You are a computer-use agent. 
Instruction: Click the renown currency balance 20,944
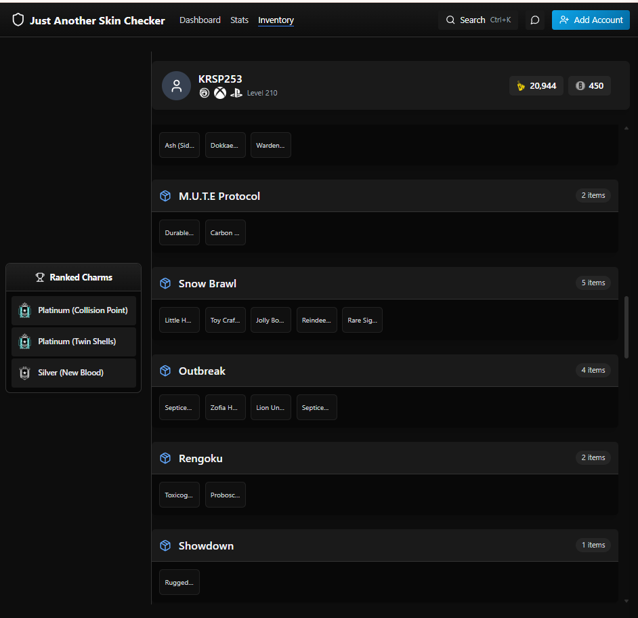click(x=536, y=86)
